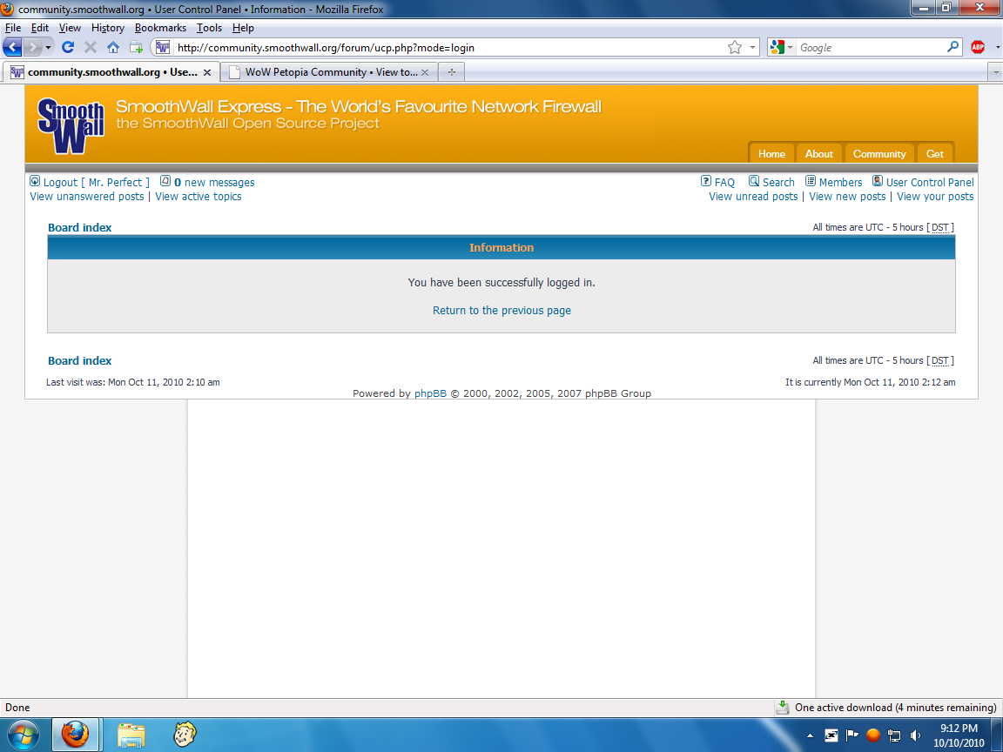Select the community.smoothwall.org tab

(111, 72)
